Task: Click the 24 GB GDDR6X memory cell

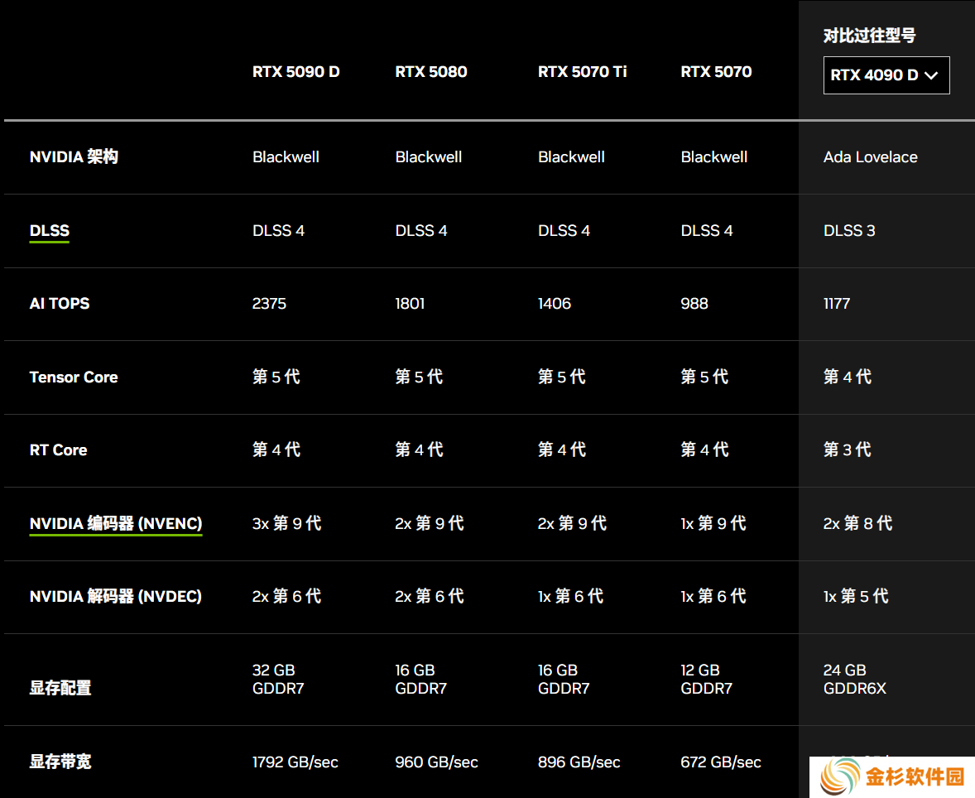Action: point(854,679)
